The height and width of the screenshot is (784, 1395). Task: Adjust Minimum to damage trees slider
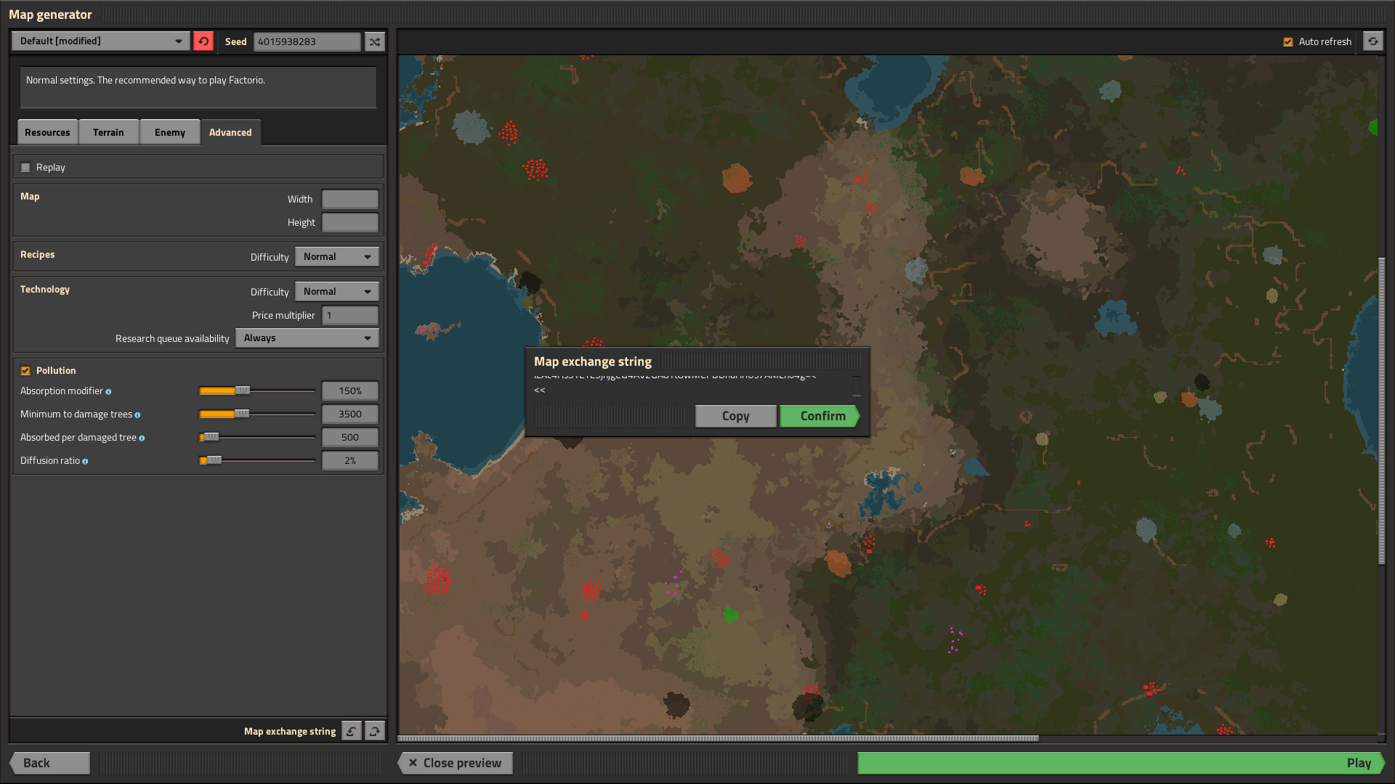coord(257,415)
